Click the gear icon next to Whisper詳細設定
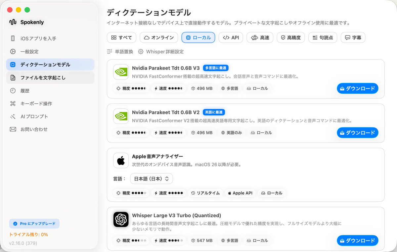 (x=141, y=52)
